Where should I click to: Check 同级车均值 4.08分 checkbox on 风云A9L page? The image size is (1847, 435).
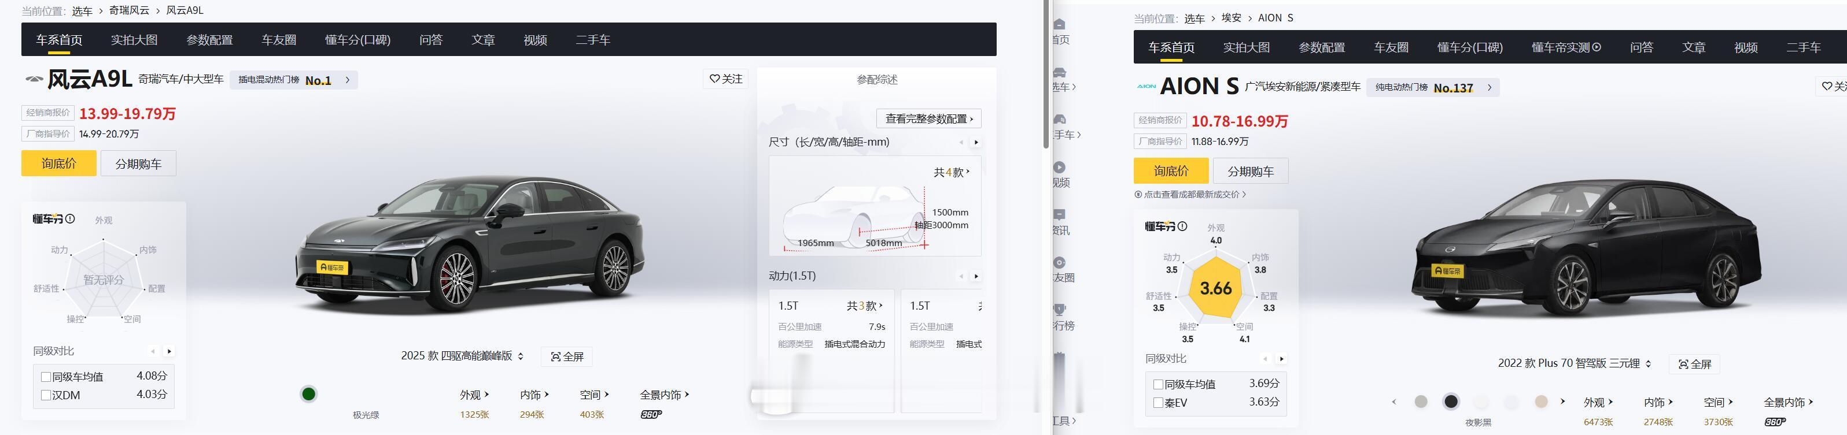(x=46, y=377)
